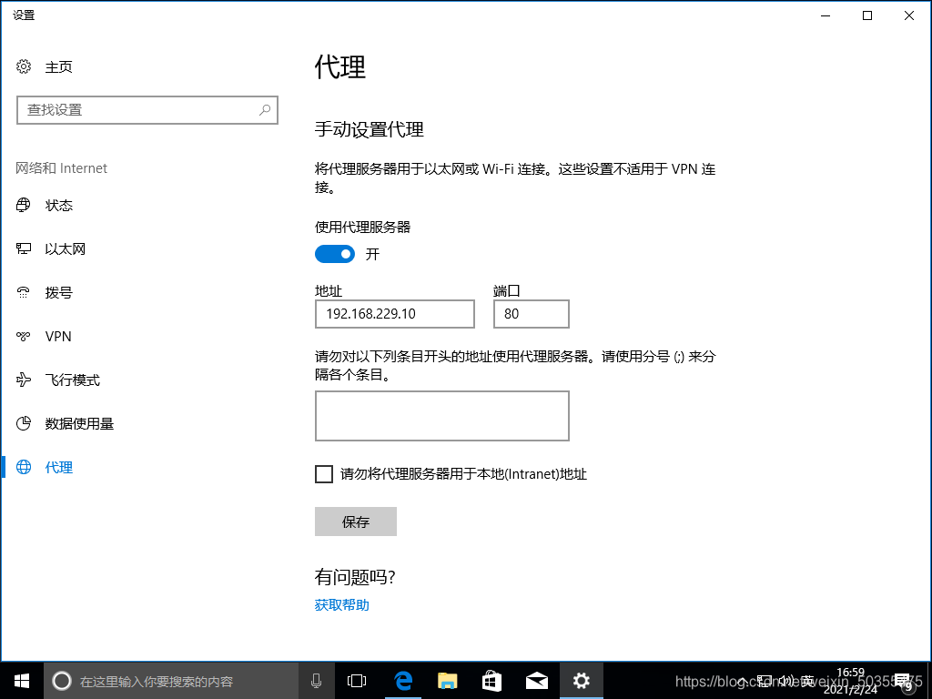
Task: Click the 保存 save button
Action: (356, 522)
